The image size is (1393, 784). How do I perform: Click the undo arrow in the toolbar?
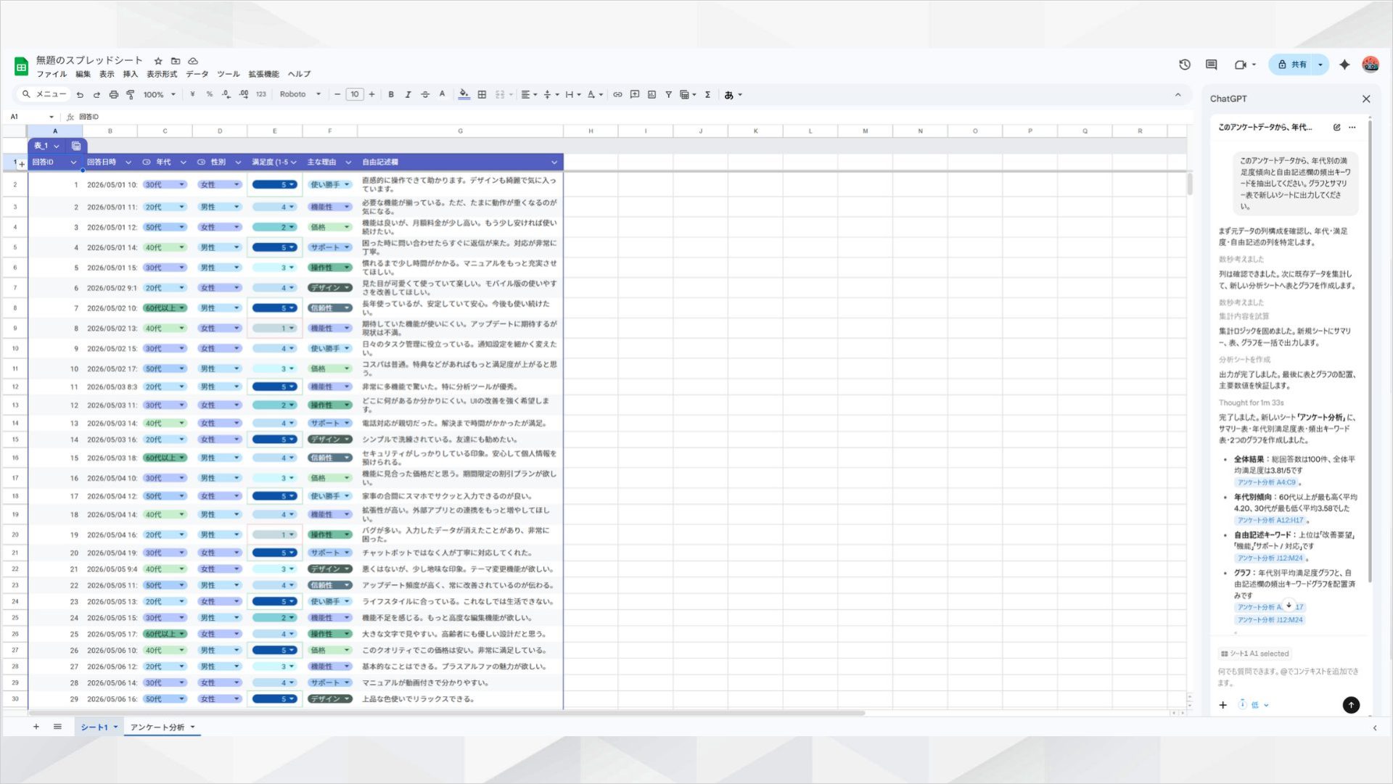tap(80, 95)
